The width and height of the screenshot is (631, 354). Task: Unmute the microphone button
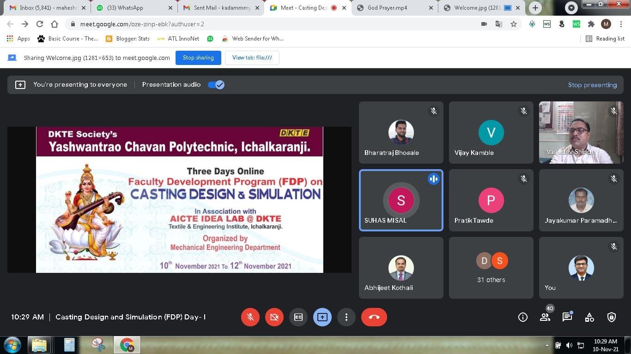250,317
